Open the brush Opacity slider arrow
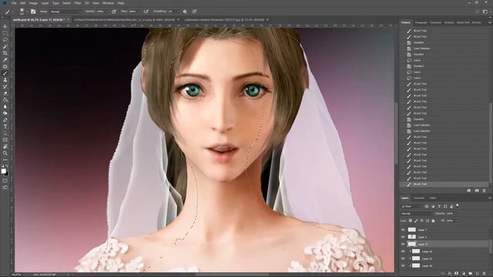This screenshot has height=277, width=493. [106, 12]
